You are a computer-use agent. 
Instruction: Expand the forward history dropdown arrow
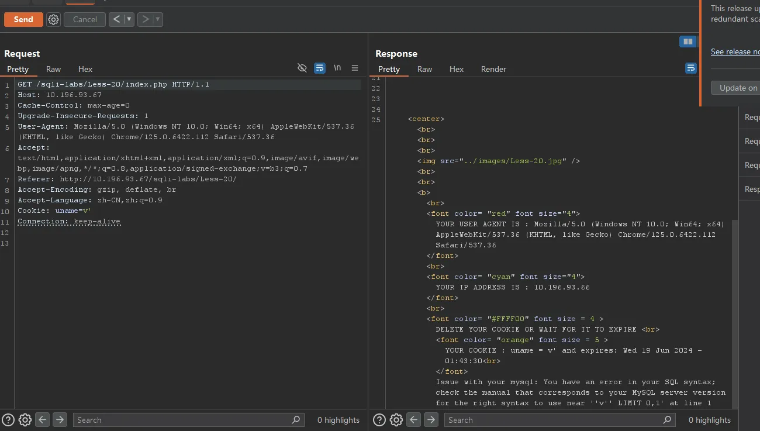click(x=157, y=19)
